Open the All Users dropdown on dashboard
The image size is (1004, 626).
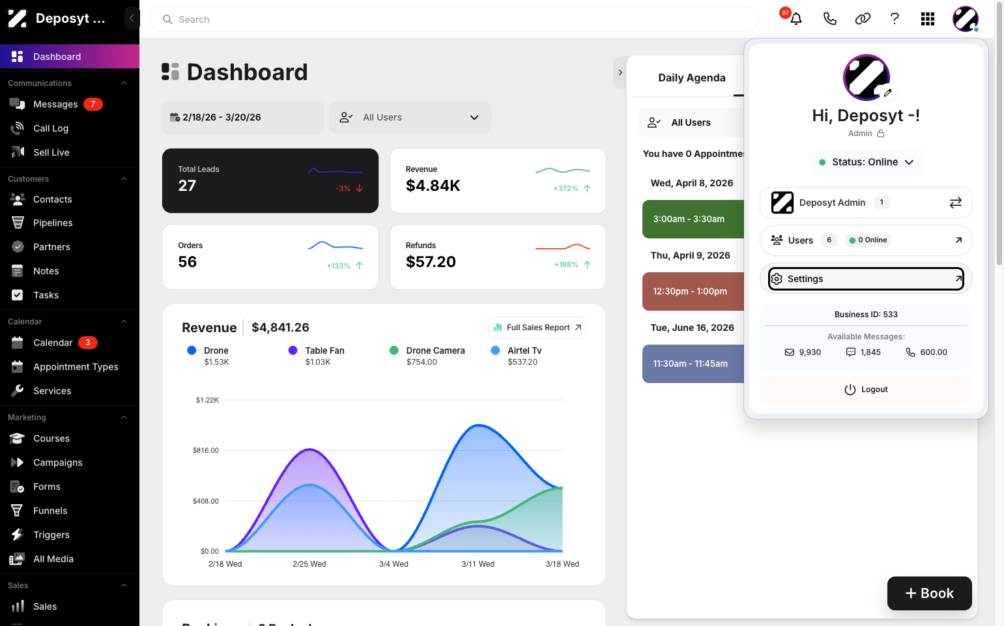pos(410,117)
